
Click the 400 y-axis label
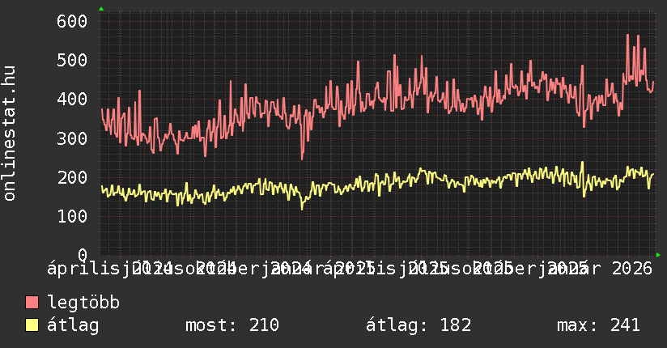click(71, 99)
